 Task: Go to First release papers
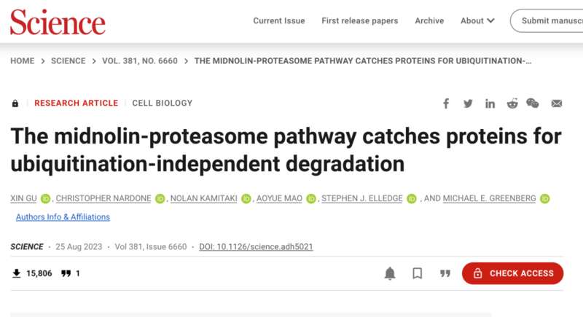pyautogui.click(x=359, y=21)
